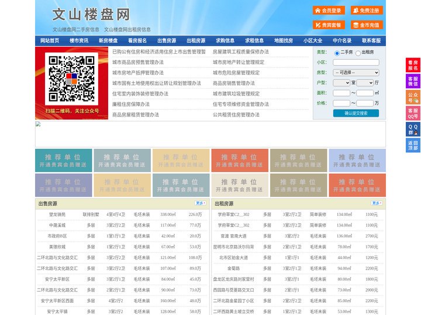Open link 城市危险房屋管理规定

(236, 72)
